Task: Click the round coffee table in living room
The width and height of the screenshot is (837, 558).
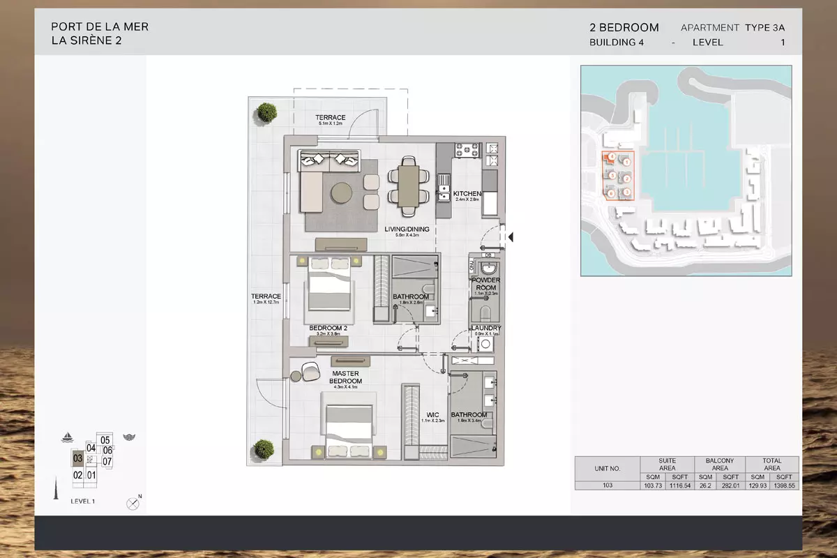Action: (x=342, y=193)
